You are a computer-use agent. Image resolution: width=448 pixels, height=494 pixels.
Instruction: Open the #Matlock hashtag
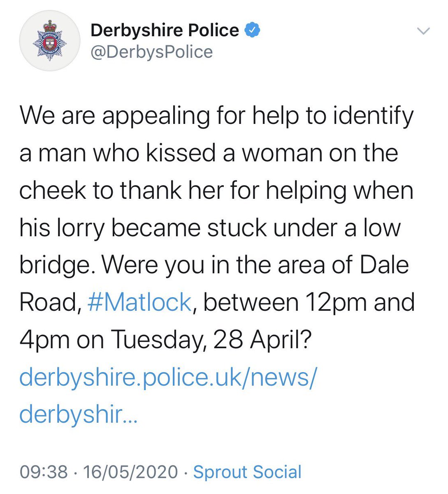(139, 303)
